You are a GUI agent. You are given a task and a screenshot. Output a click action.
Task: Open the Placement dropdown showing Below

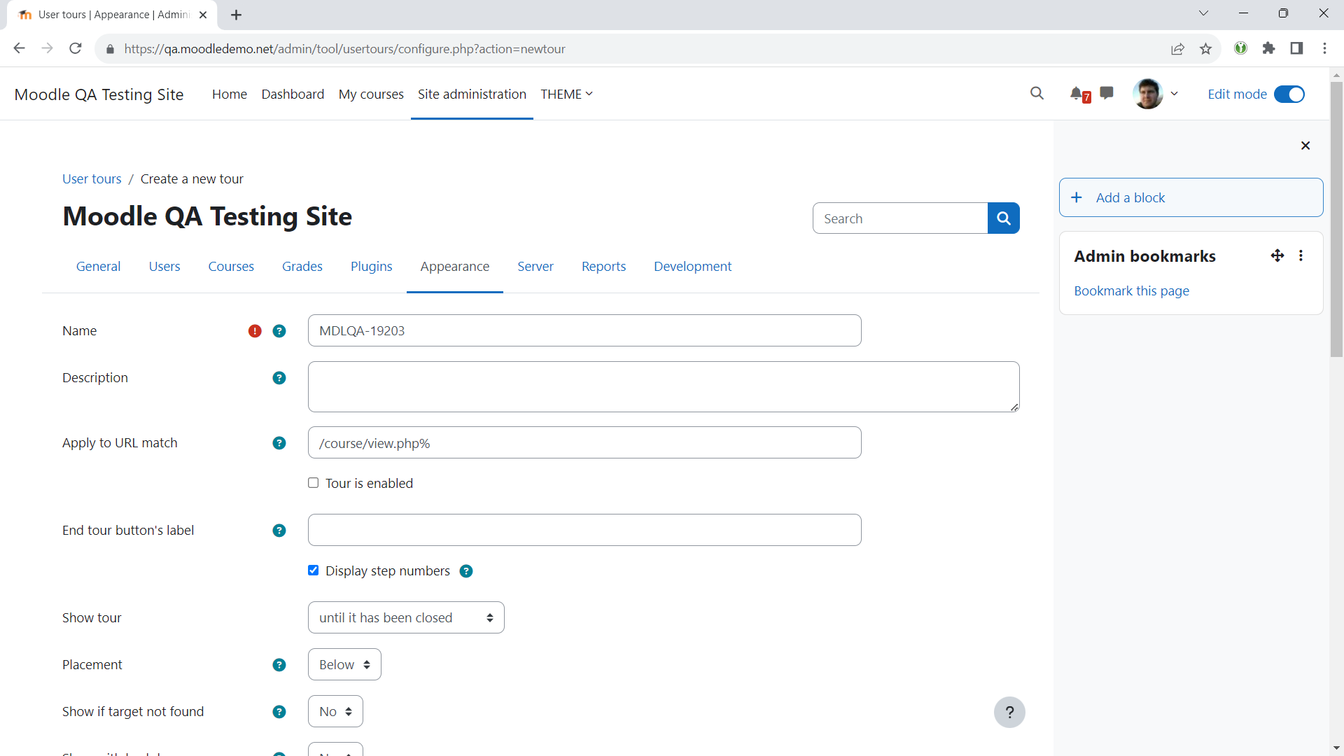click(x=344, y=664)
